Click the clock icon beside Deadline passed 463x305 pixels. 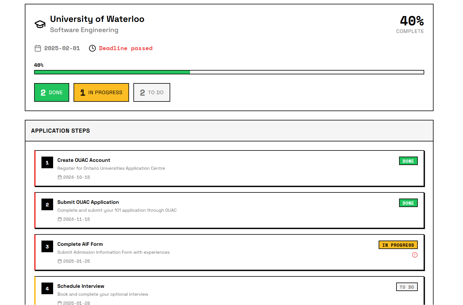[x=92, y=48]
